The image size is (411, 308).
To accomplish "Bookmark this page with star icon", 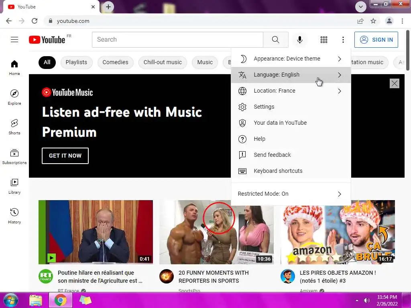I will 373,21.
